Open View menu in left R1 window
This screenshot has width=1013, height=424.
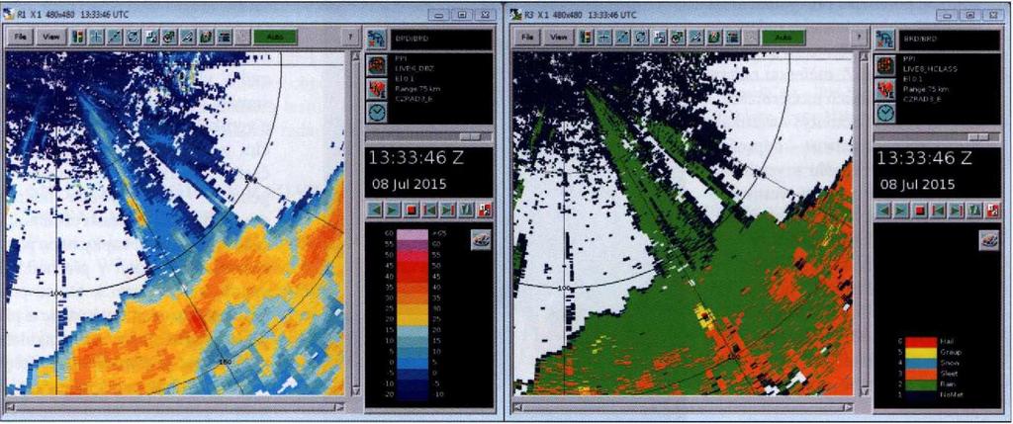(51, 38)
